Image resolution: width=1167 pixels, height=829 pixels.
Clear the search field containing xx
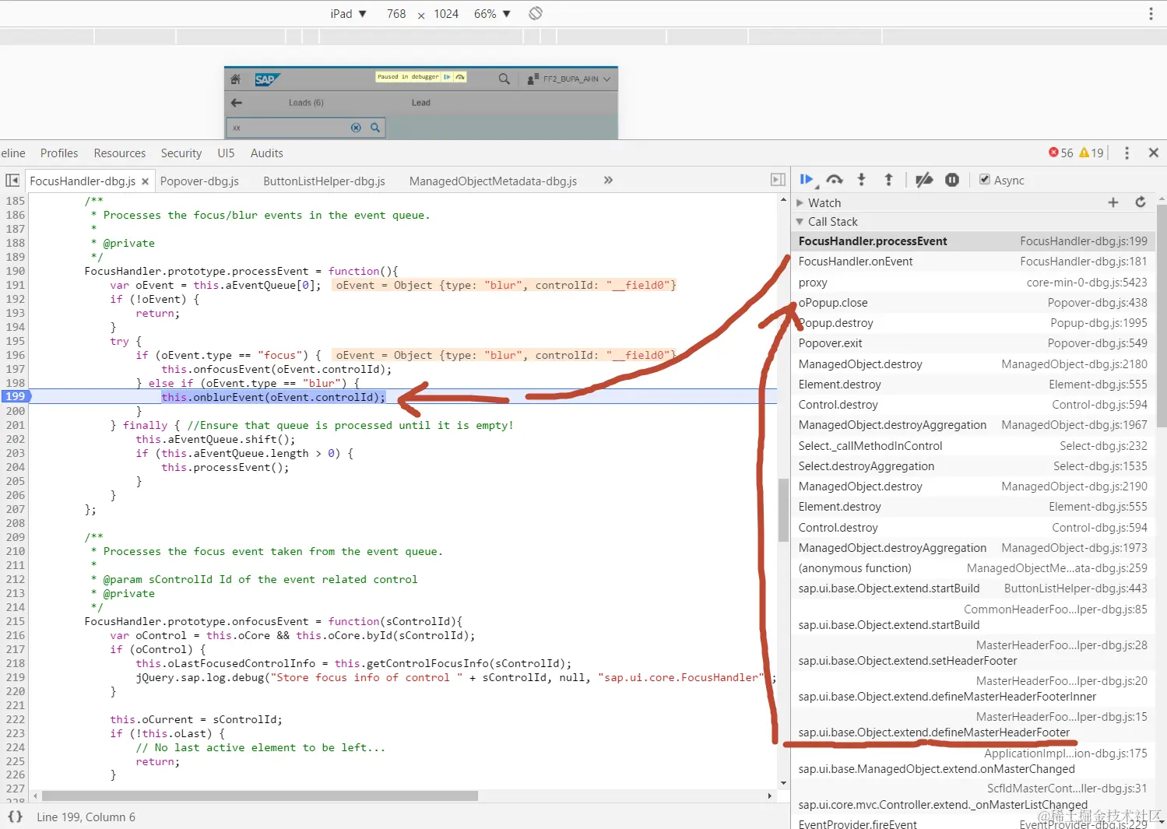pos(356,128)
